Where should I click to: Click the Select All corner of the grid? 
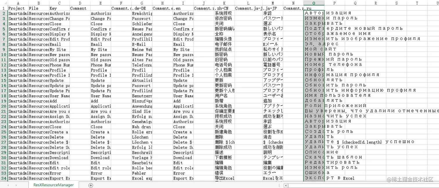point(4,3)
